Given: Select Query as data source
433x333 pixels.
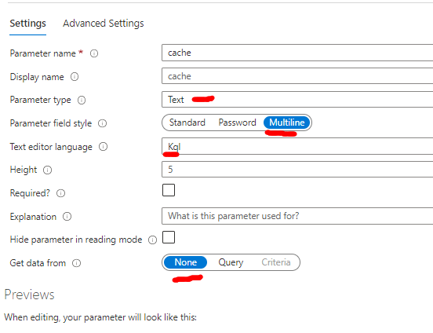Looking at the screenshot, I should point(231,262).
